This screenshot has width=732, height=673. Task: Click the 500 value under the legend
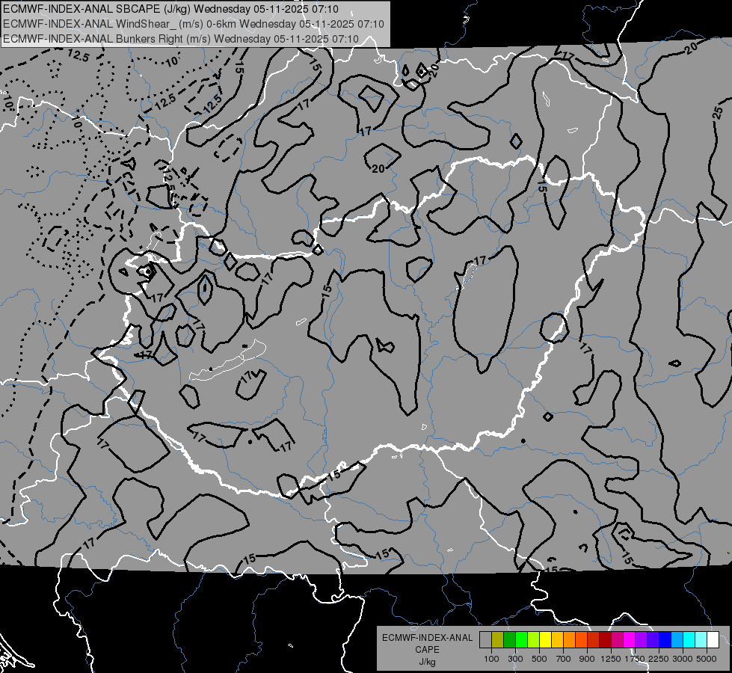tap(539, 659)
